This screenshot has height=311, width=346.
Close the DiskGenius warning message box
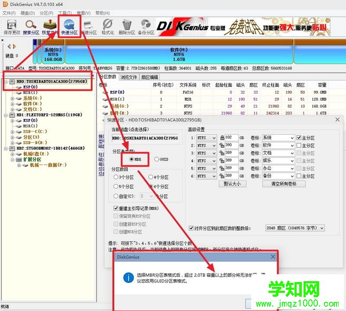click(x=273, y=256)
